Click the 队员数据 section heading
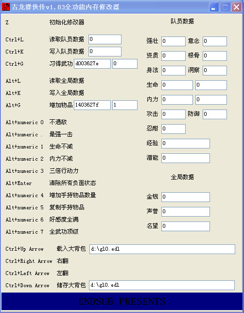 [182, 21]
